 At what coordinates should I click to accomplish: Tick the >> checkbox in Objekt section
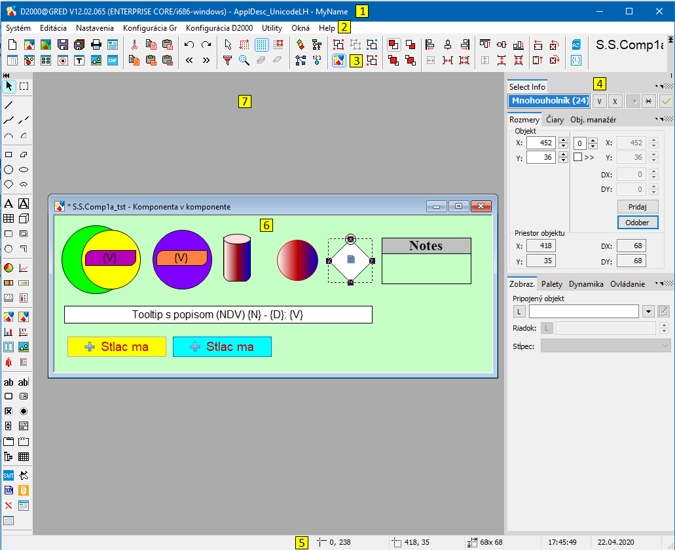[577, 157]
